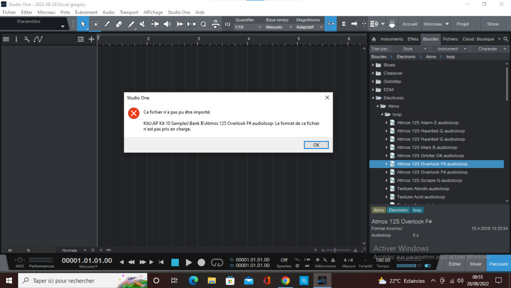Show automation curve icon

coord(38,39)
